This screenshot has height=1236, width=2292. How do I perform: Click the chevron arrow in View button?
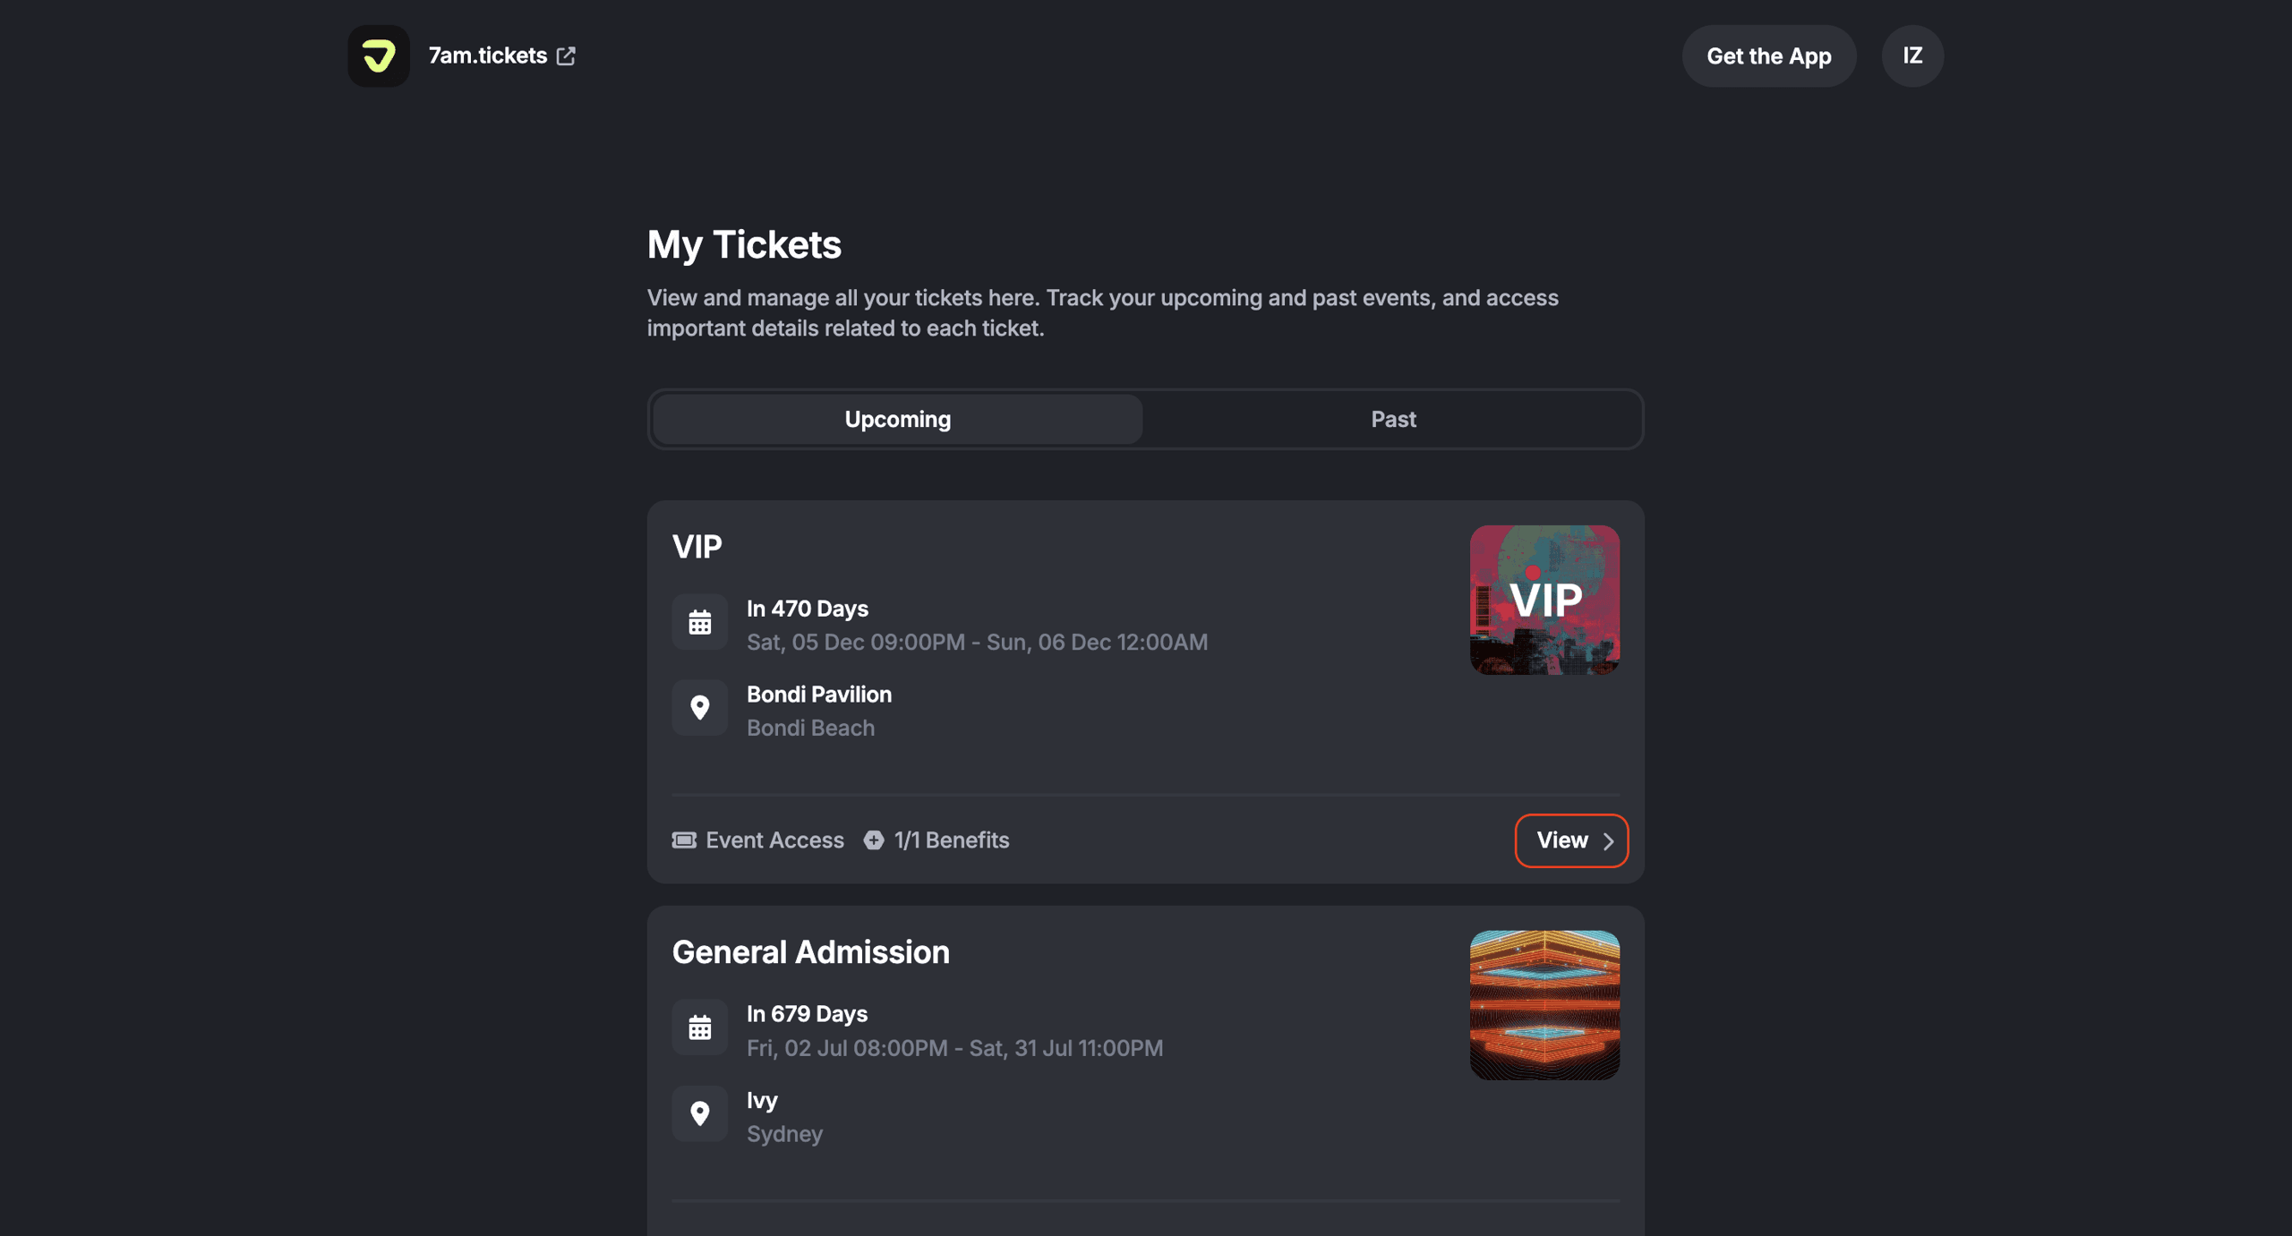click(x=1609, y=841)
